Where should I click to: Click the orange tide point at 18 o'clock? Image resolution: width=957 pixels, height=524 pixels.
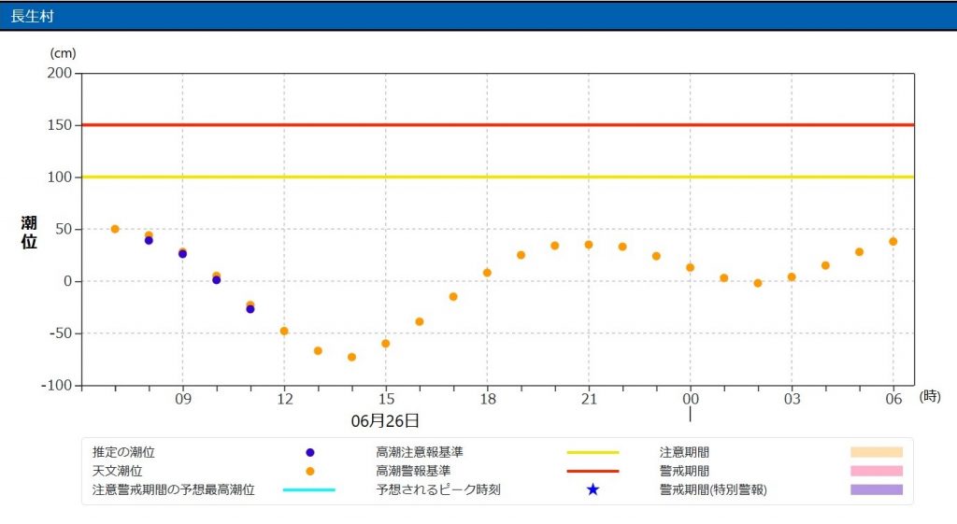(x=487, y=273)
